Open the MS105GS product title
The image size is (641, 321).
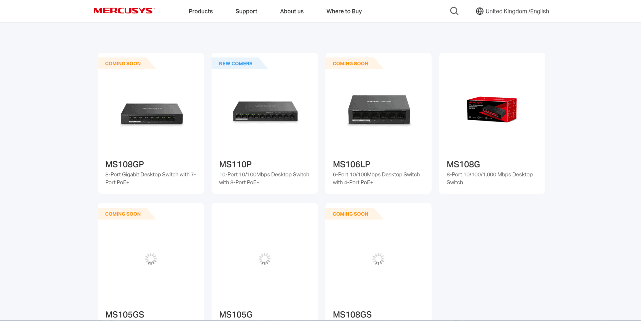(125, 314)
